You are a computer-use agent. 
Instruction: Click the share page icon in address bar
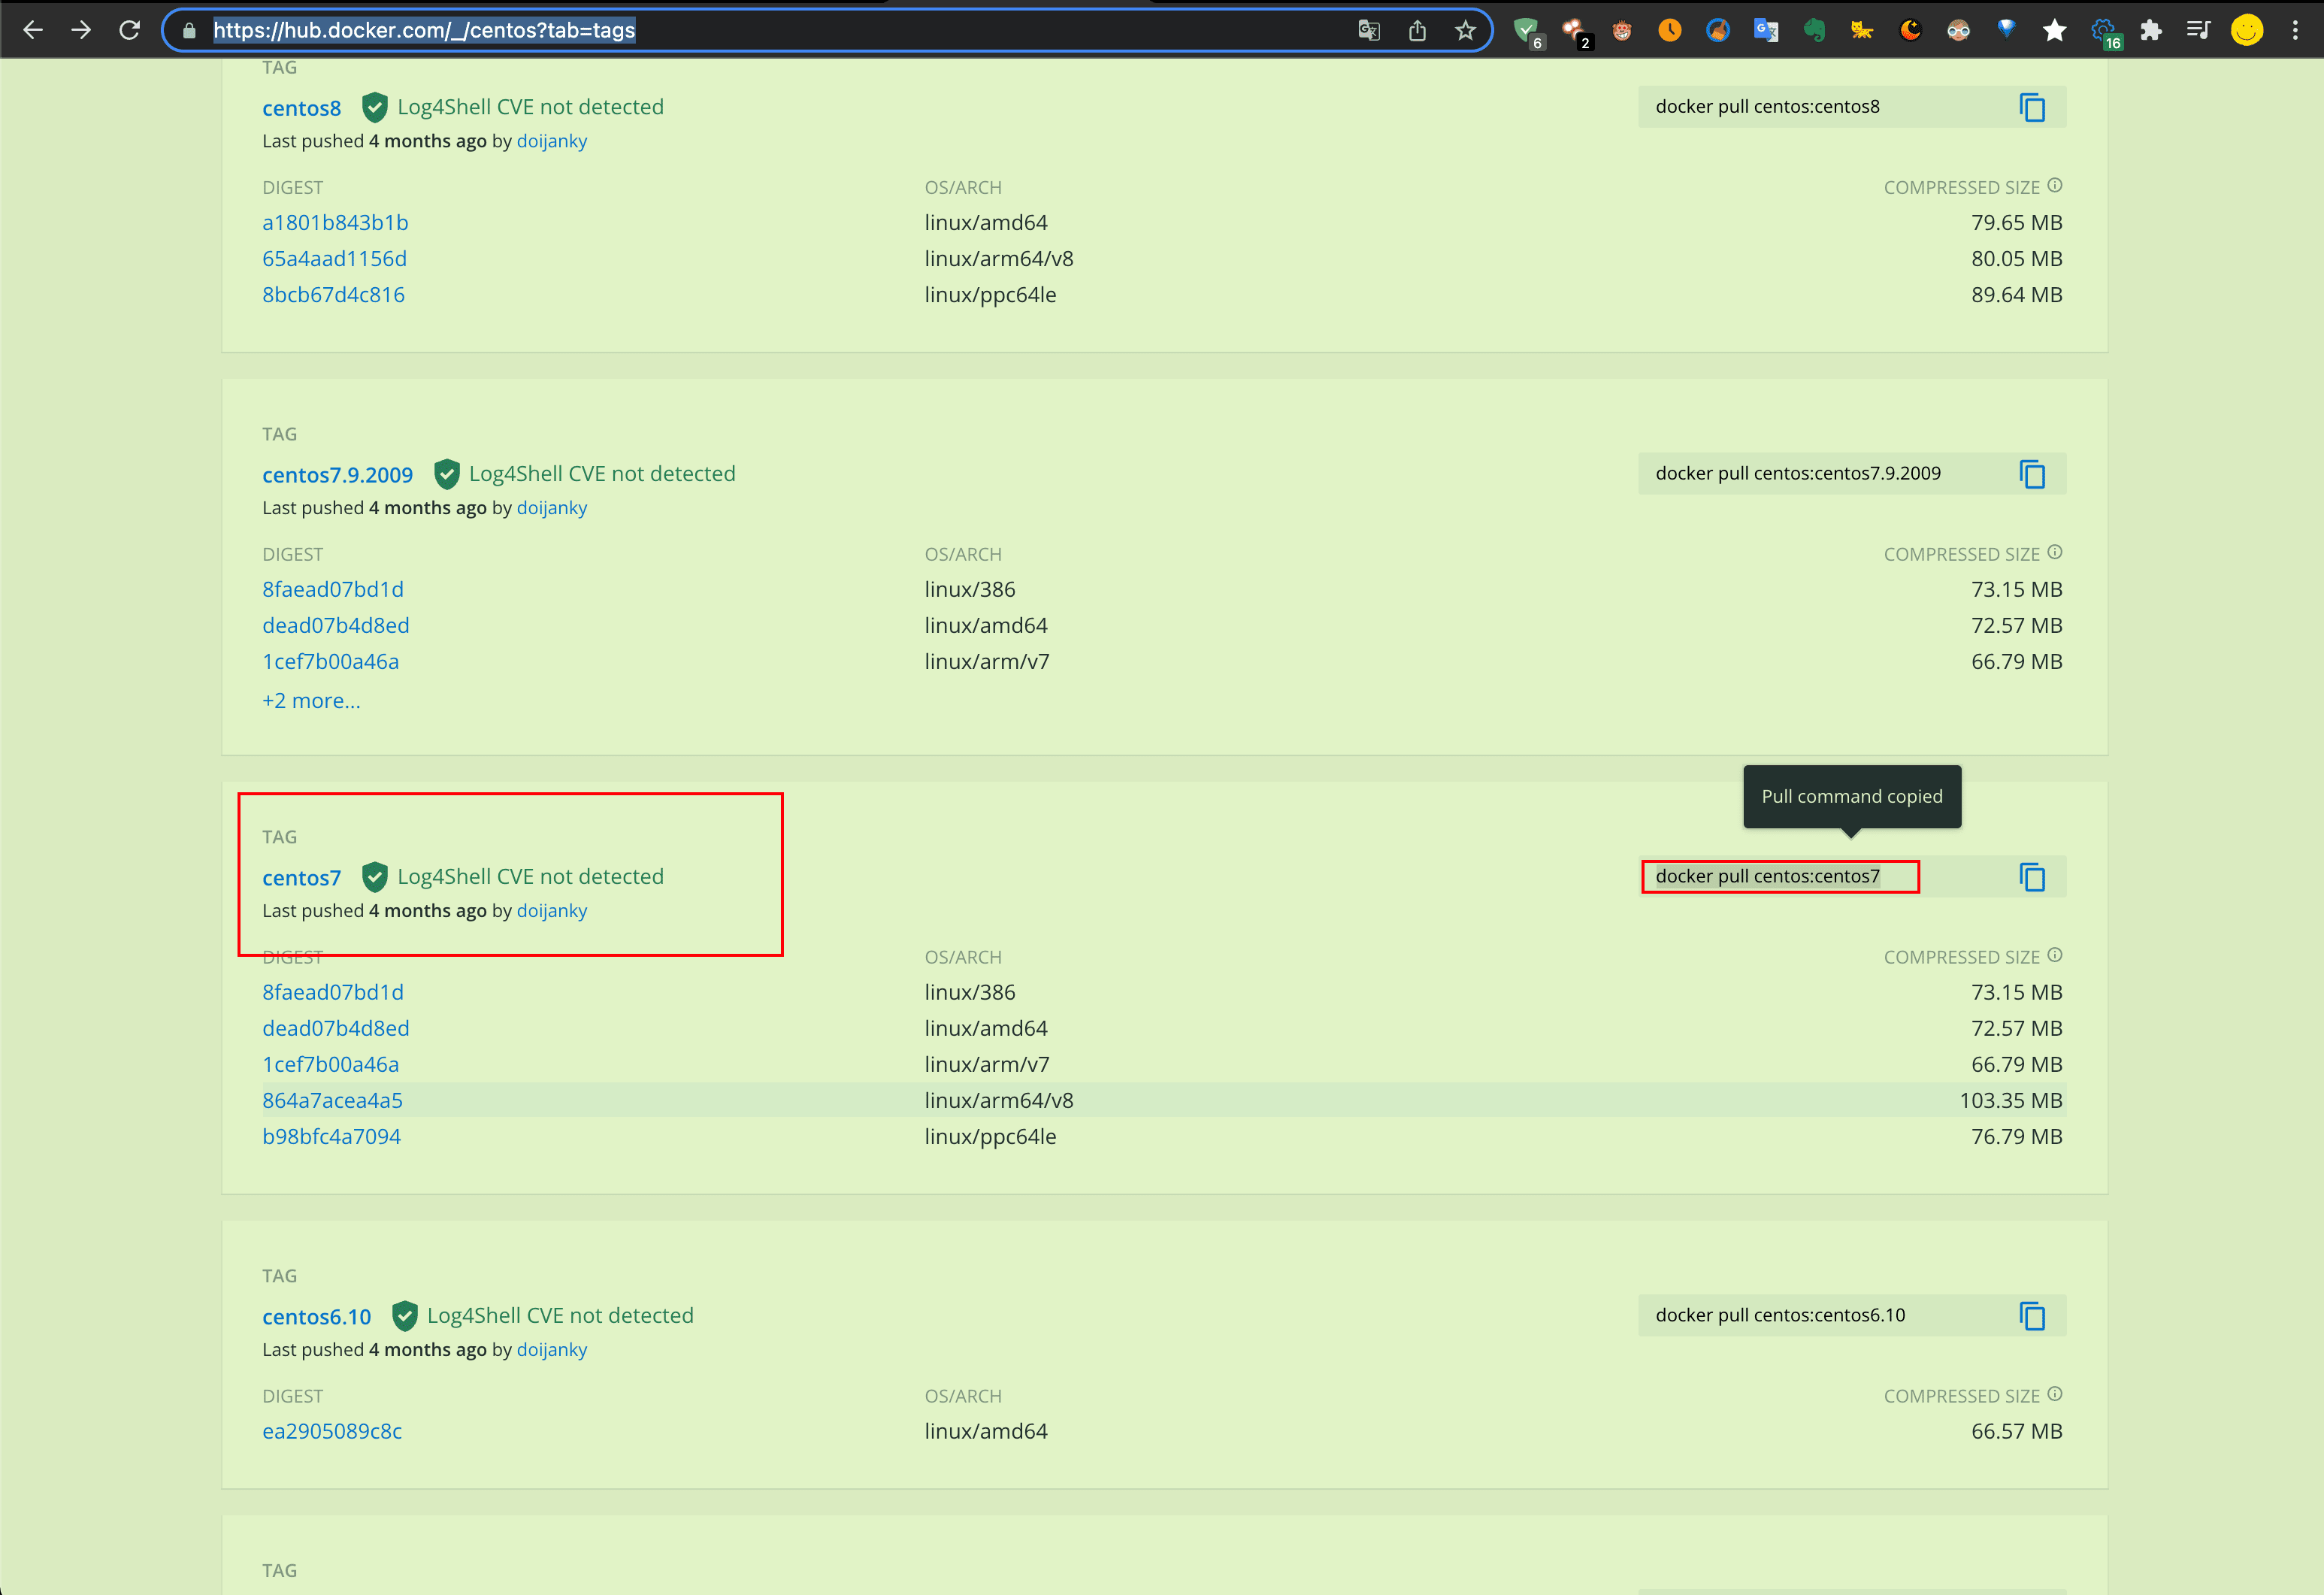1417,30
